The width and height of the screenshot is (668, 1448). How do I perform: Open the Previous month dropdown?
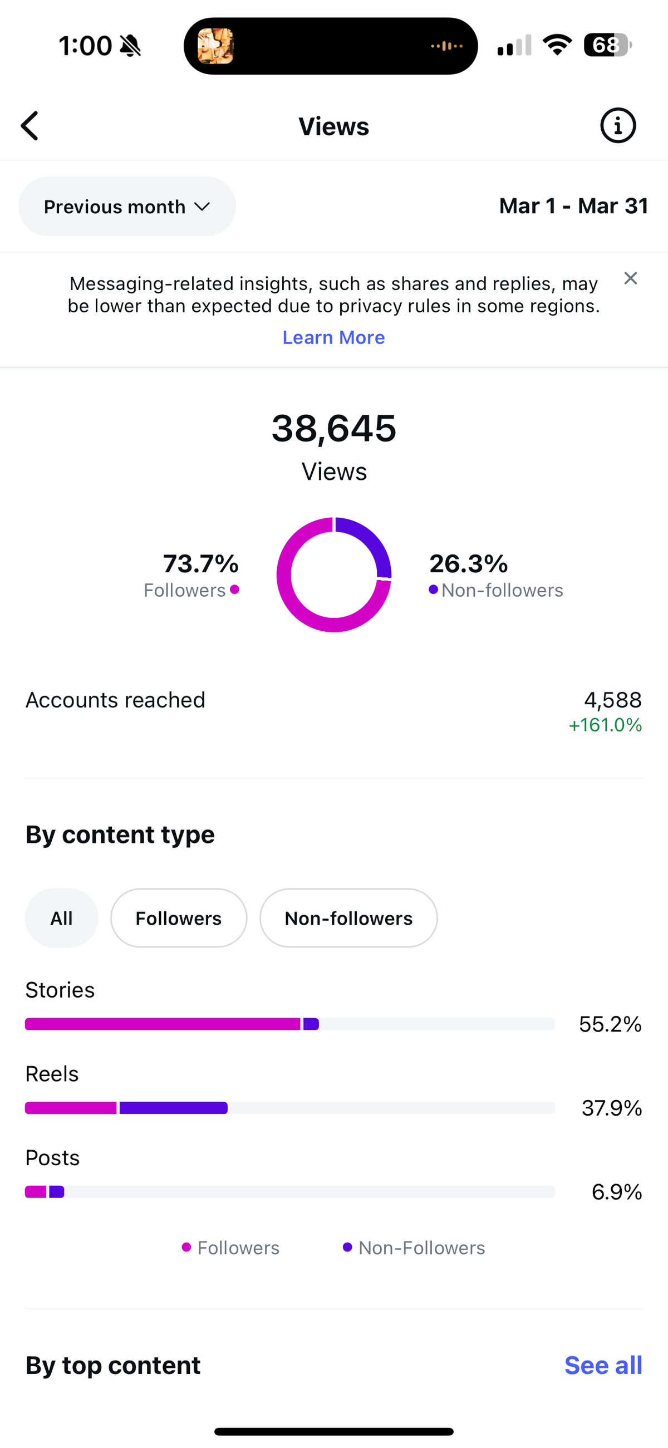(x=127, y=207)
